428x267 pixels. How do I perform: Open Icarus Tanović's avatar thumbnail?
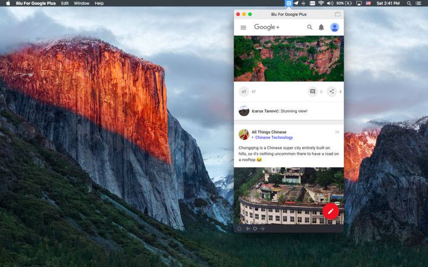coord(244,111)
